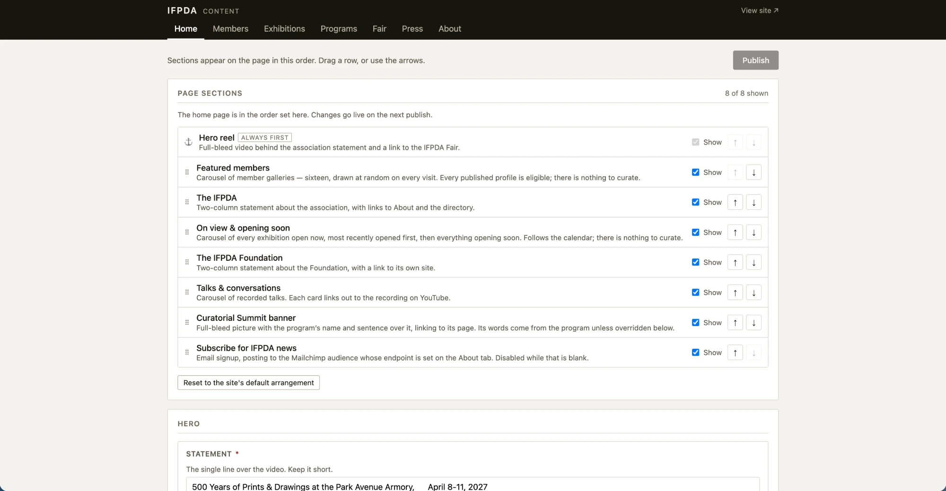Image resolution: width=946 pixels, height=491 pixels.
Task: Move Talks & conversations up
Action: (x=735, y=293)
